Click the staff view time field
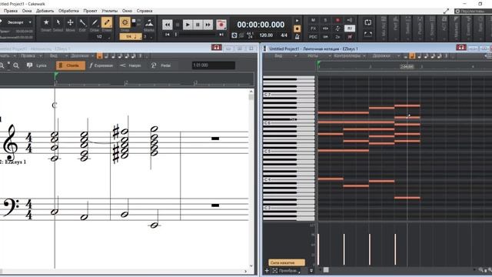Viewport: 492px width, 277px height. [214, 65]
